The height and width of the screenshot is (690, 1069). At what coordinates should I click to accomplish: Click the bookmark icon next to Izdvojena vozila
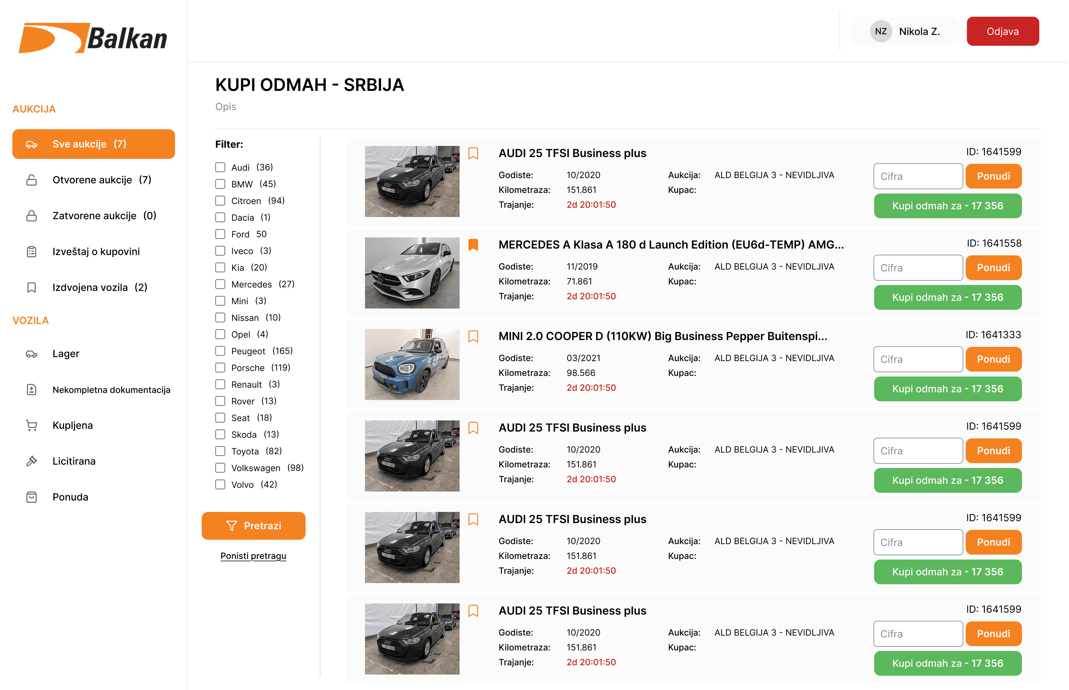coord(31,287)
